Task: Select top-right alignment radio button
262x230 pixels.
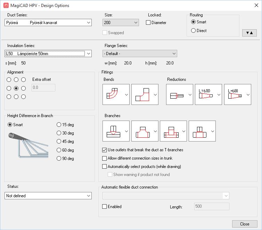Action: coord(24,79)
